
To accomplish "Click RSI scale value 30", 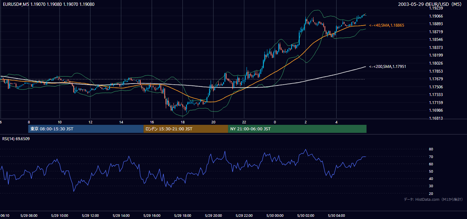I will (431, 186).
